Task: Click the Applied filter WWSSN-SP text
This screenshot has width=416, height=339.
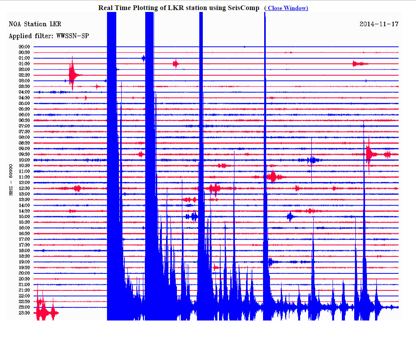Action: click(x=50, y=36)
